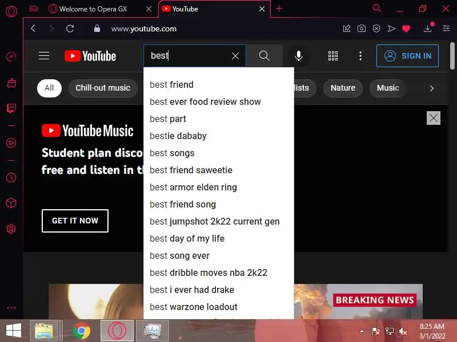Select the Nature filter chip
This screenshot has height=342, width=457.
[x=343, y=88]
